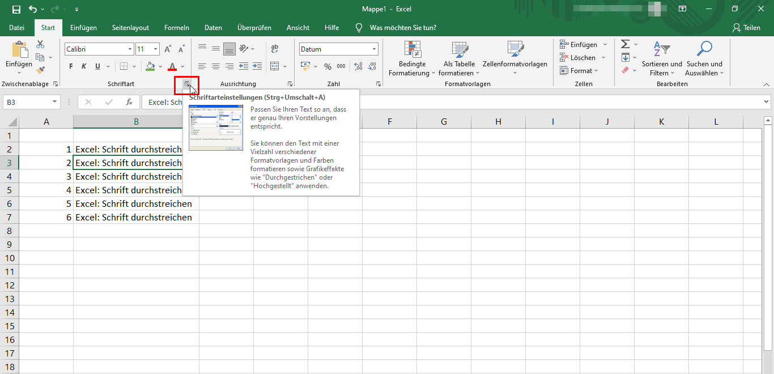Expand Bedingte Formatierung menu

pyautogui.click(x=412, y=58)
